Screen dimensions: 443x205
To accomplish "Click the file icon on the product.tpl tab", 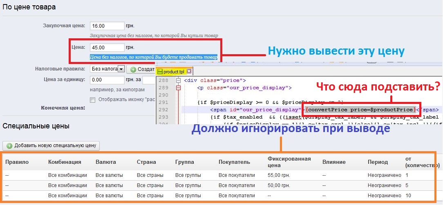I will [x=160, y=72].
